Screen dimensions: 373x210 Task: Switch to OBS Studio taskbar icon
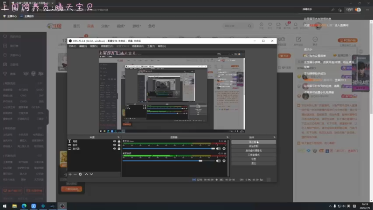point(62,206)
